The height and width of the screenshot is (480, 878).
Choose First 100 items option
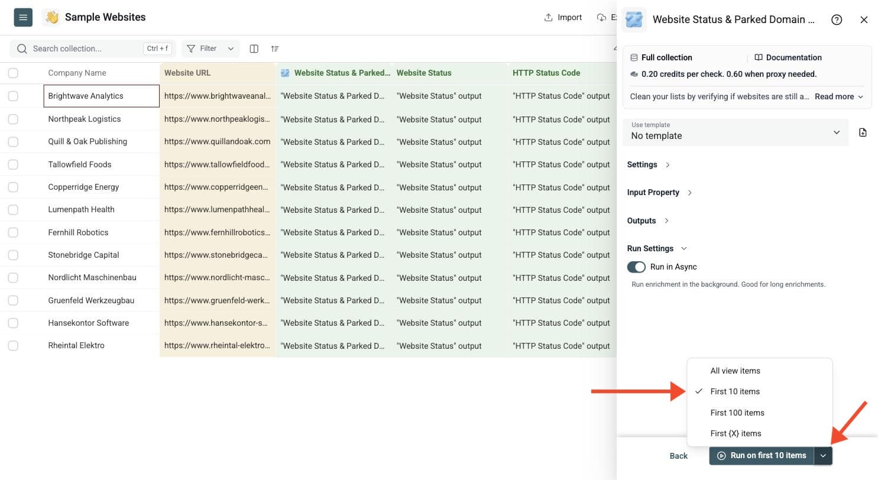point(760,413)
